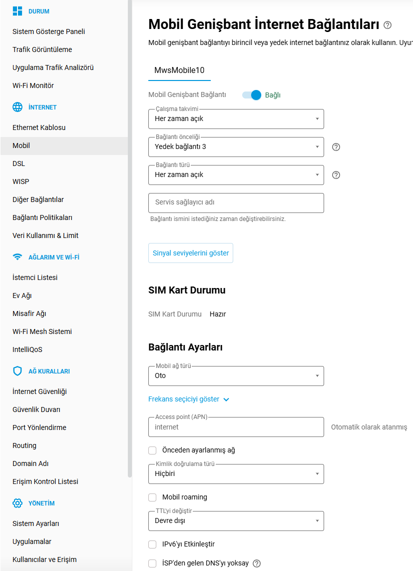Click the Servis sağlayıcı adı input field
413x571 pixels.
click(x=236, y=203)
